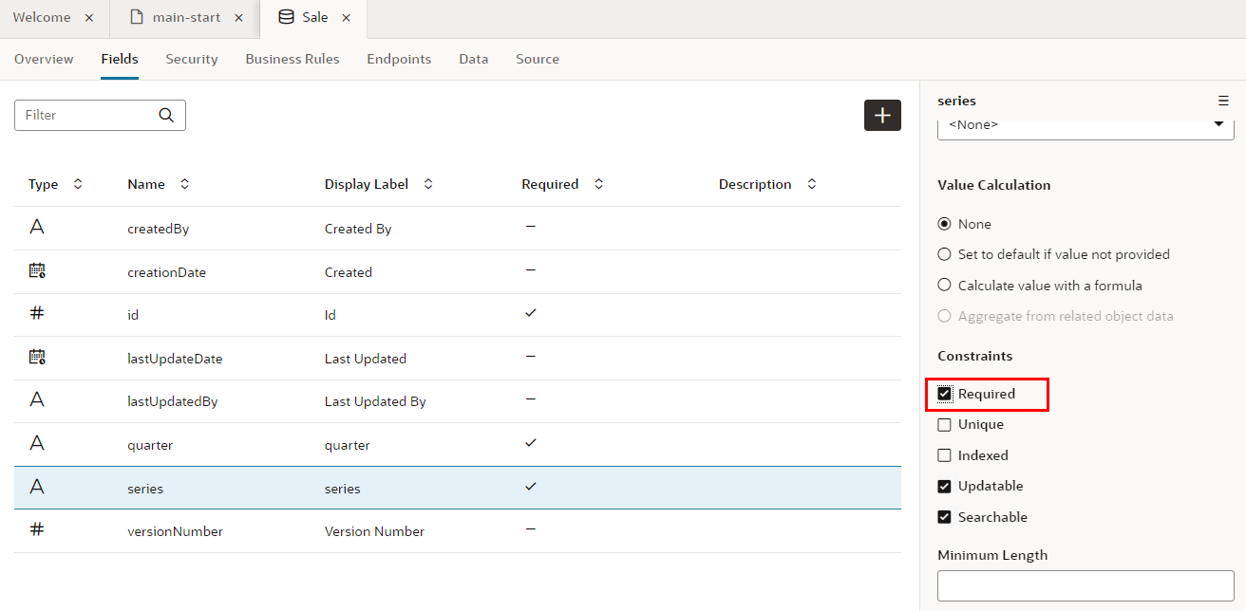Sort by the Required column
This screenshot has width=1246, height=611.
click(598, 184)
